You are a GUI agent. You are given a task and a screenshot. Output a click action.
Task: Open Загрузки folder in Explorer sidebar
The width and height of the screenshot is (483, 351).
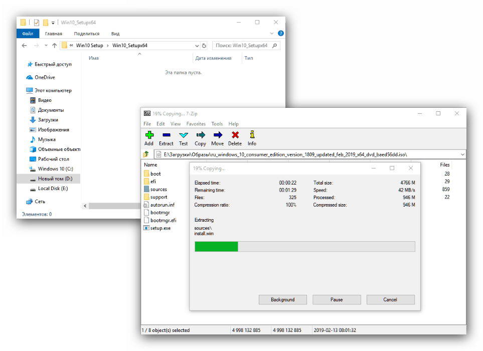coord(44,120)
